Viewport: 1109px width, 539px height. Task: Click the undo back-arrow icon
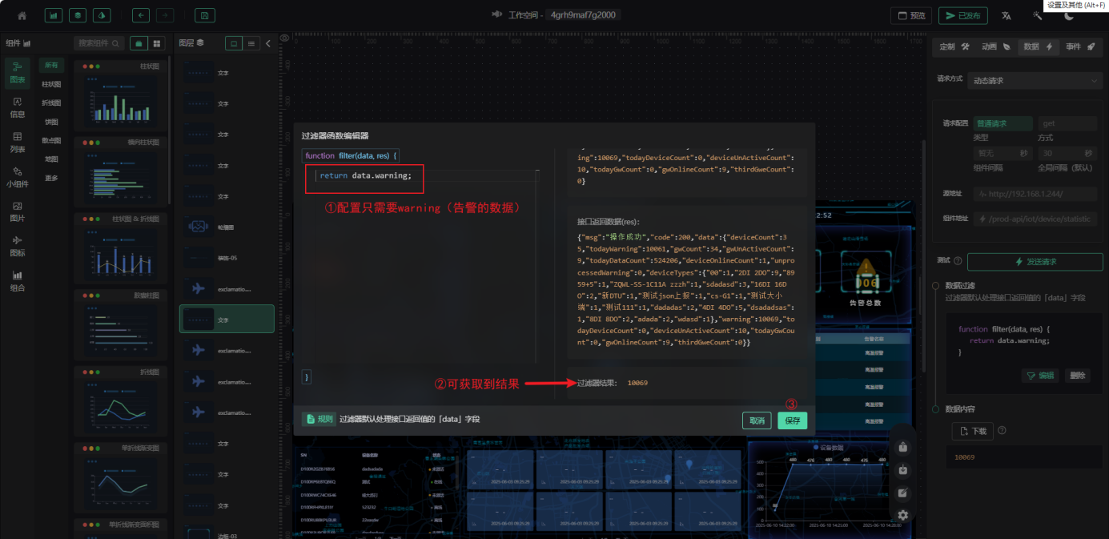tap(141, 15)
